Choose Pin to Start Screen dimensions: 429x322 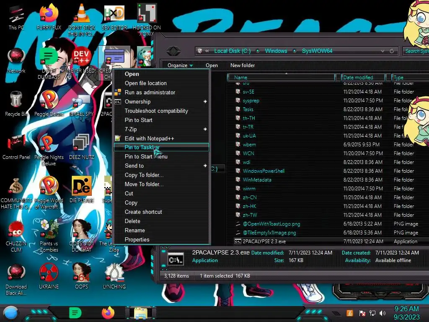point(161,120)
